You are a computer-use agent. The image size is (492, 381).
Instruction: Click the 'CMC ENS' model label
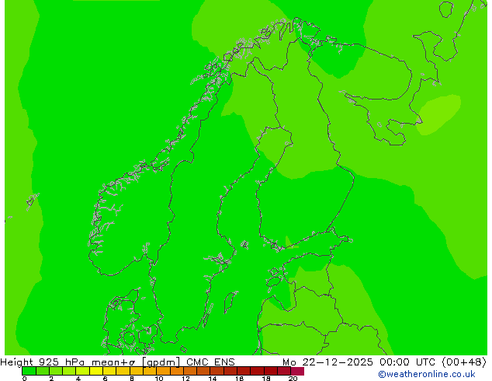point(210,362)
